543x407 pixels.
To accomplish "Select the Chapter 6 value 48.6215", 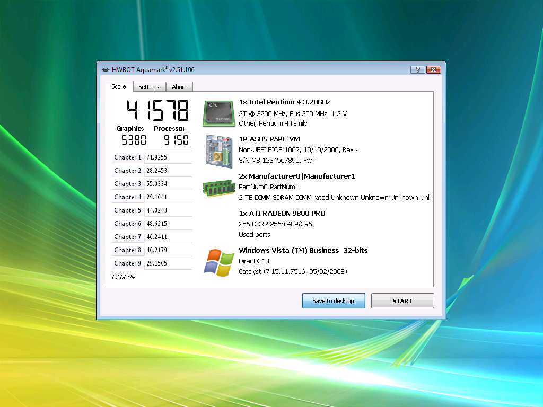I will (157, 223).
